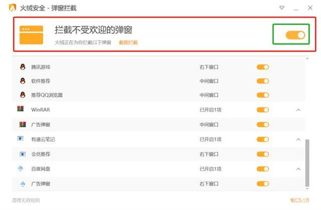Click the WinRAR group name
The image size is (321, 210).
(41, 110)
